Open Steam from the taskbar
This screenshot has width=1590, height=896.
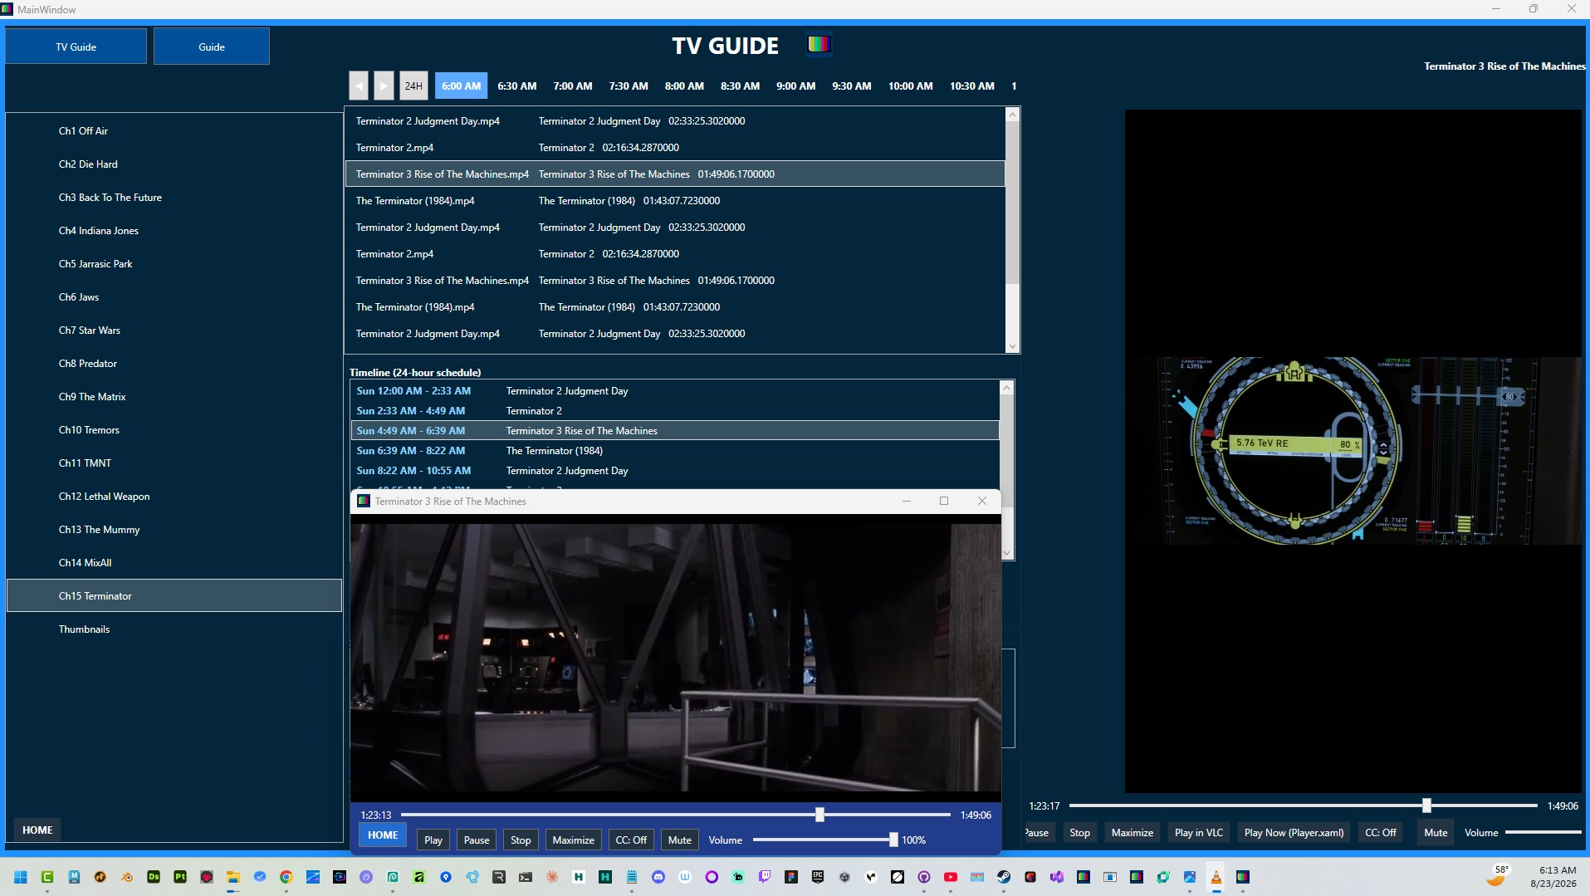(1004, 877)
